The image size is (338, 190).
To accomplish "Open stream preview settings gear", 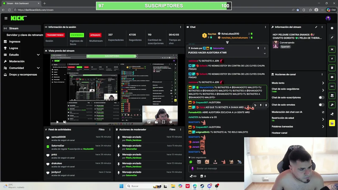I will coord(171,122).
